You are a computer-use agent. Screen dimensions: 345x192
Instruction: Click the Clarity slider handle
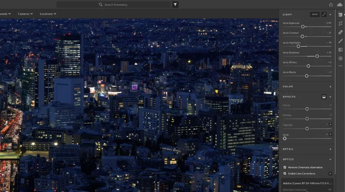click(x=307, y=109)
